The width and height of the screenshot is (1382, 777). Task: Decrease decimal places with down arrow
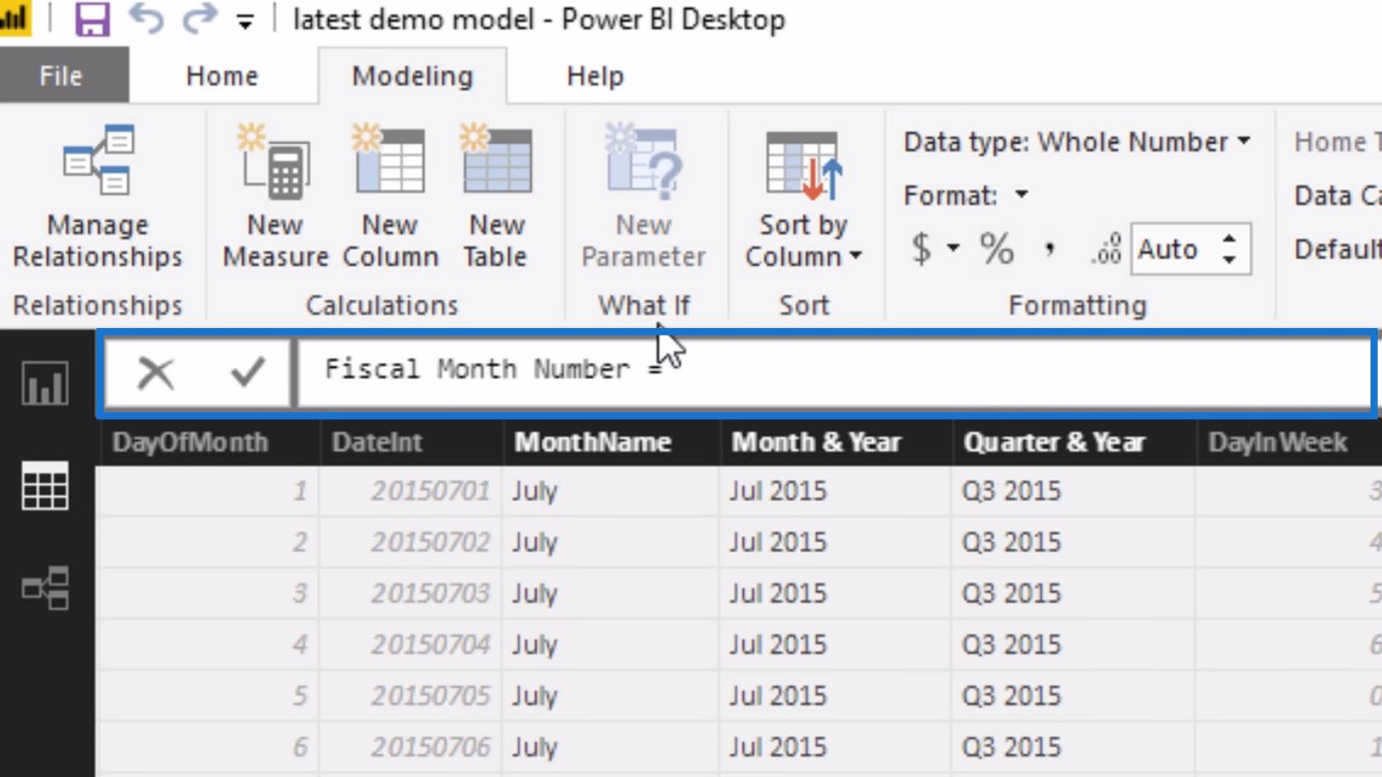pos(1229,259)
